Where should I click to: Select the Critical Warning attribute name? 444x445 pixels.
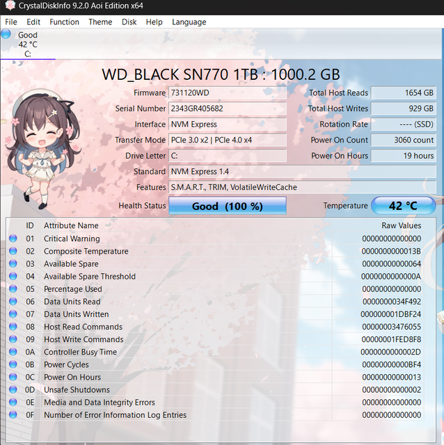(x=72, y=238)
